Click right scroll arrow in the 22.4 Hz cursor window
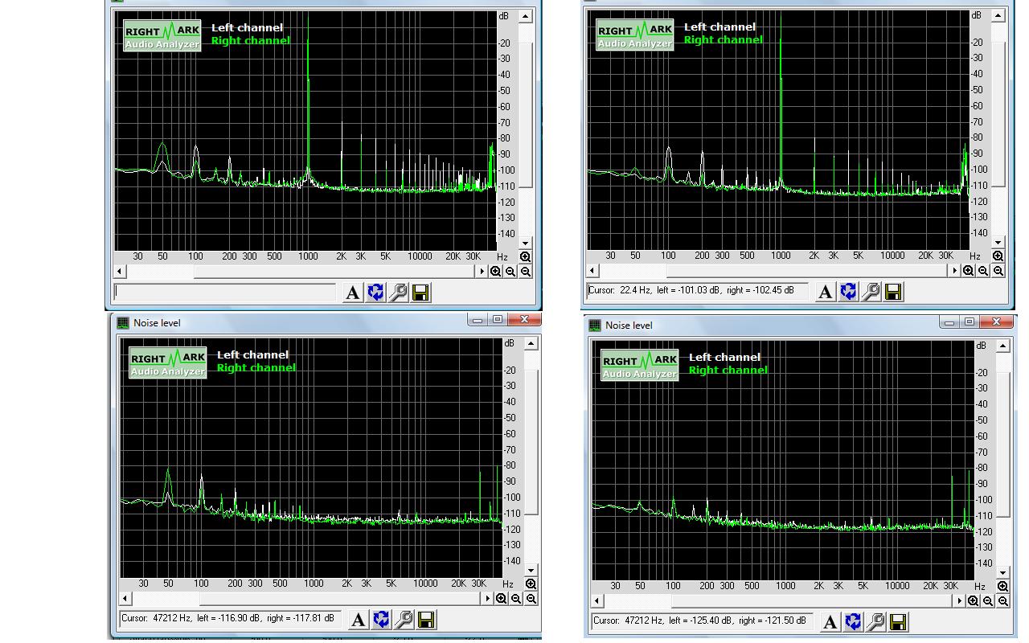1029x643 pixels. (x=955, y=271)
